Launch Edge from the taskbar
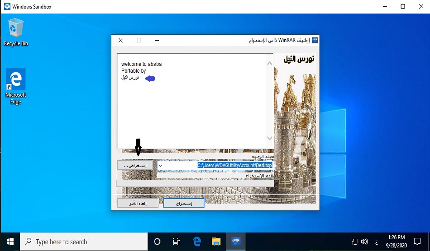 (x=197, y=242)
